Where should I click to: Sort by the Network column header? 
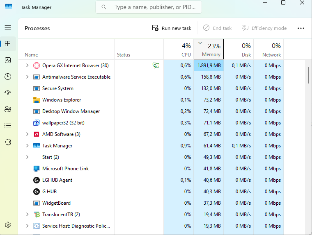coord(268,49)
